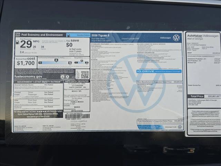Click the '2026 Tiguan S' model title

coord(100,36)
